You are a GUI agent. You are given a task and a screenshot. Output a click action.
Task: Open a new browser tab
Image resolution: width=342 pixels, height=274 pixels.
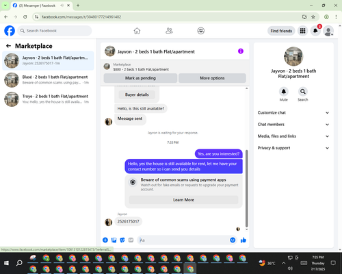point(78,5)
